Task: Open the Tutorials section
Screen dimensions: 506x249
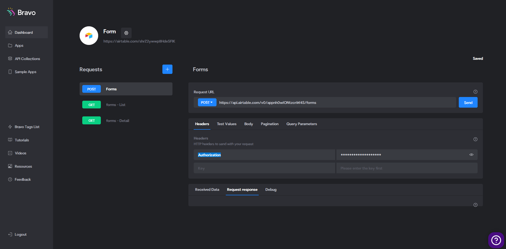Action: click(x=19, y=140)
